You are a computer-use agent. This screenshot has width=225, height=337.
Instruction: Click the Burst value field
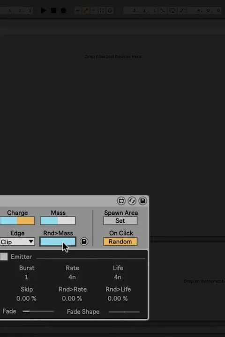pyautogui.click(x=26, y=277)
